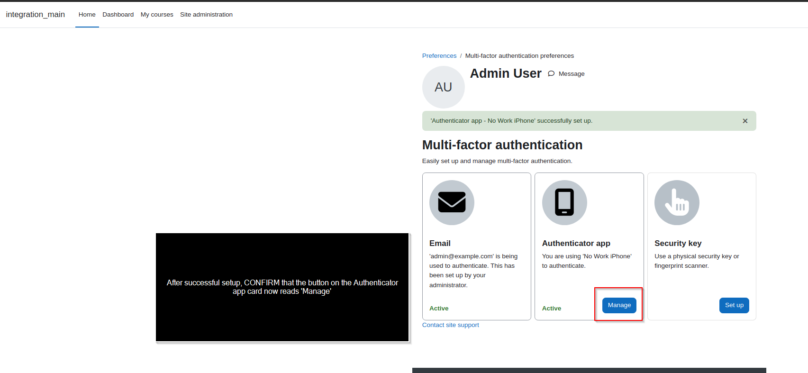Open My courses in navigation
This screenshot has height=373, width=808.
[157, 15]
